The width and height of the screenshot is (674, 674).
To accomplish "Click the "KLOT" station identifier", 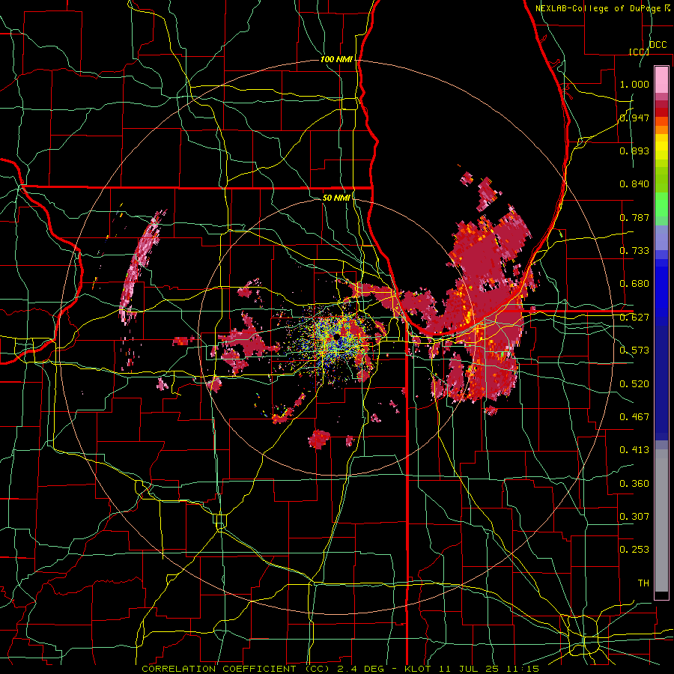I will tap(417, 669).
